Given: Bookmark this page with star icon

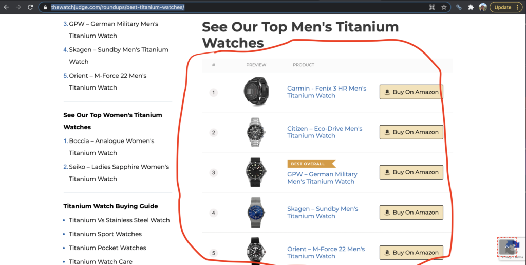Looking at the screenshot, I should point(444,7).
